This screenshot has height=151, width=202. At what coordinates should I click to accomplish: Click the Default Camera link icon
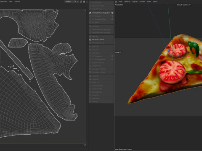pos(189,5)
